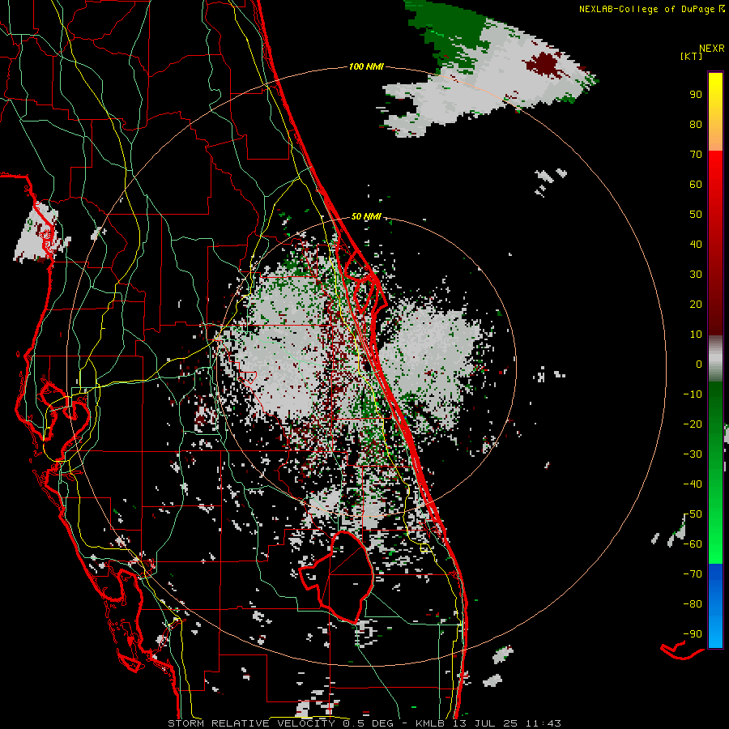
Task: Pick the gray zero-velocity segment of the color bar
Action: [x=715, y=359]
